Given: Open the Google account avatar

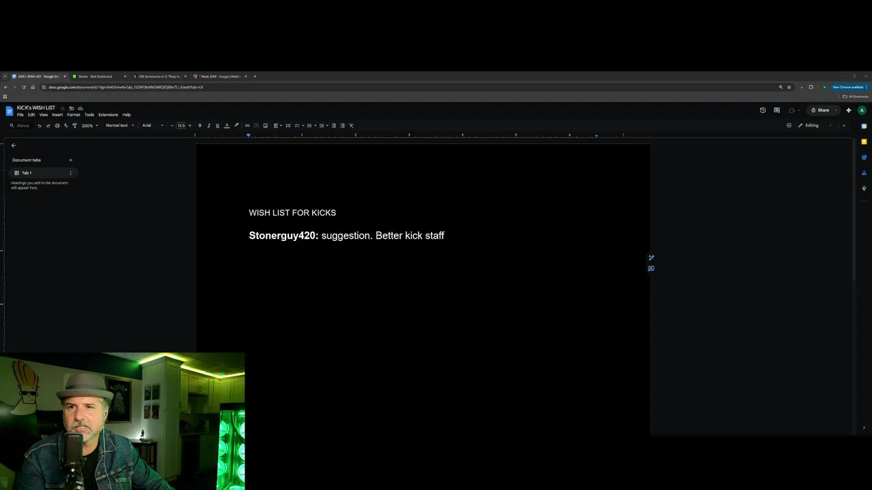Looking at the screenshot, I should (862, 110).
